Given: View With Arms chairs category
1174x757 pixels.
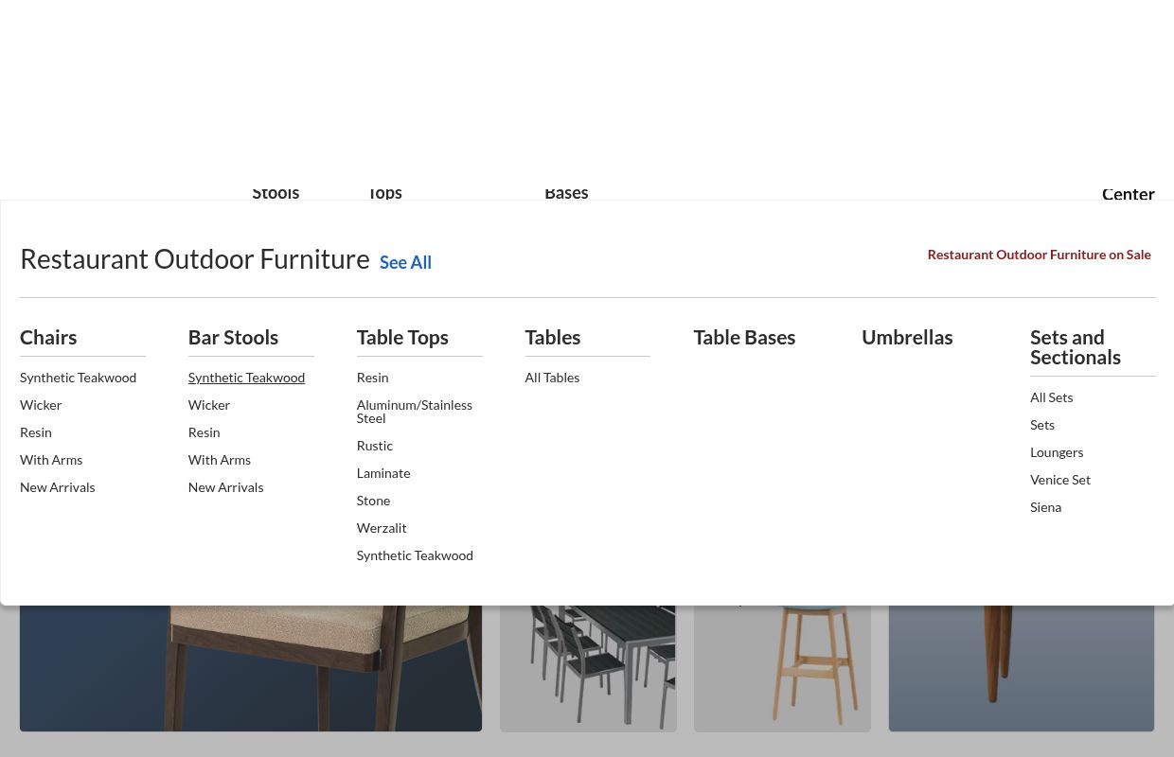Looking at the screenshot, I should 51,459.
